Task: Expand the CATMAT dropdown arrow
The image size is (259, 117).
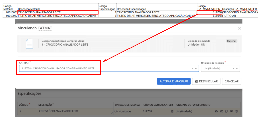Action: (196, 69)
